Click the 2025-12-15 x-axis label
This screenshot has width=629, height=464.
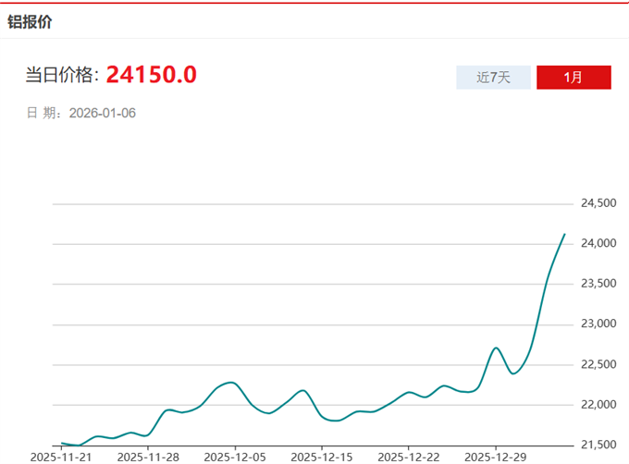pyautogui.click(x=322, y=457)
